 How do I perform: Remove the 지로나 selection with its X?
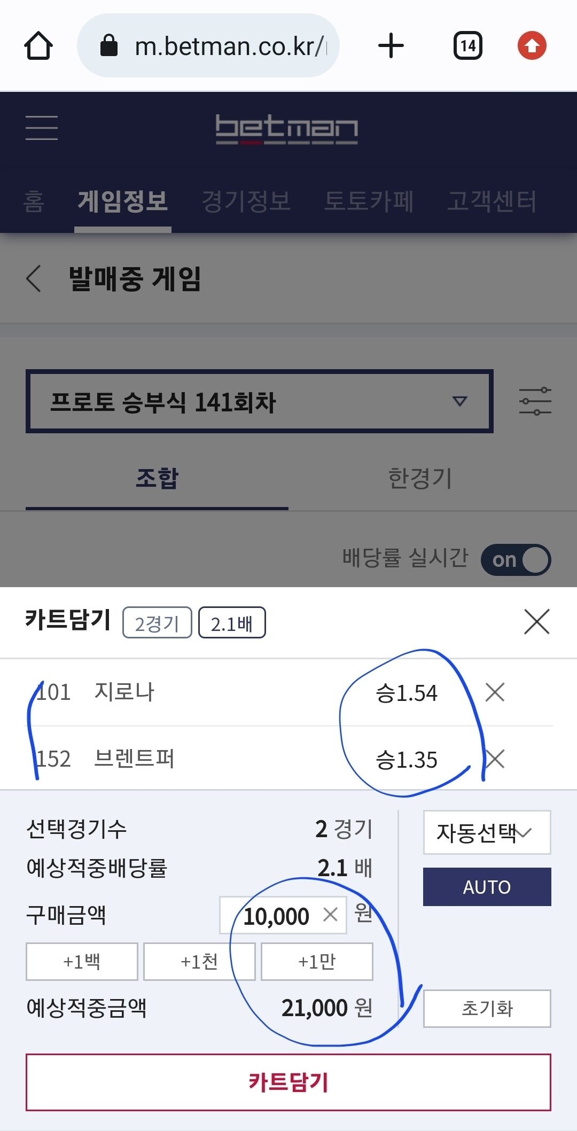pos(494,692)
